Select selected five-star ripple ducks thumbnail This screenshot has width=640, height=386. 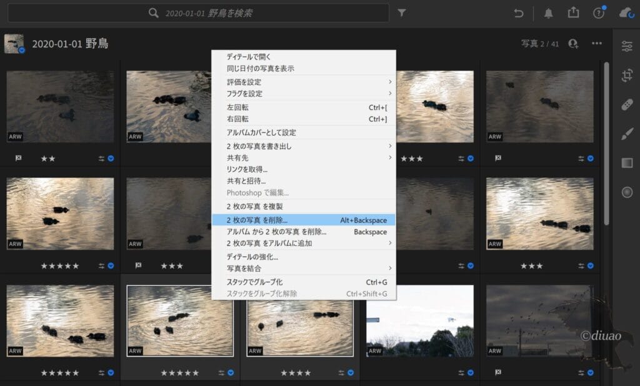(x=180, y=321)
